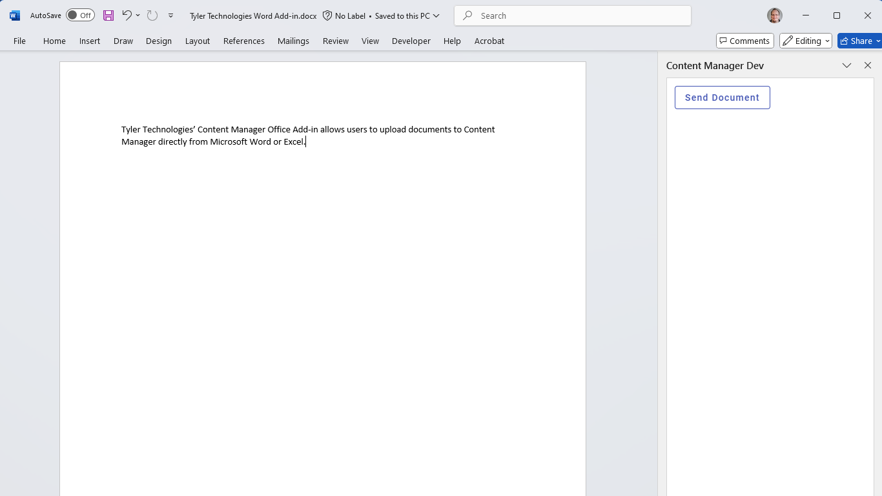
Task: Save the document with the floppy disk icon
Action: coord(108,15)
